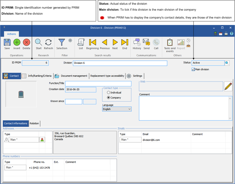Click the phone Ext. column header

[56, 162]
